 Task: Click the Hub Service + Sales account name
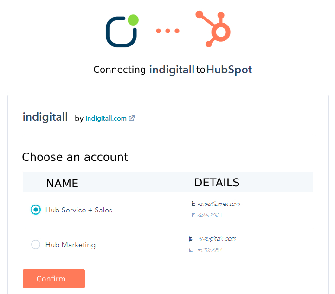78,210
